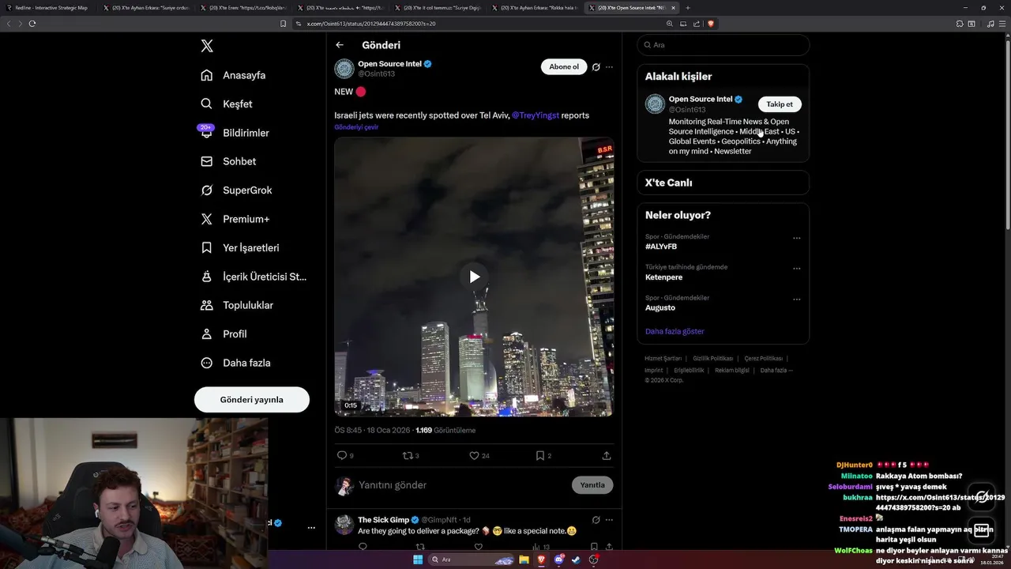Viewport: 1011px width, 569px height.
Task: Open the Windows Start menu
Action: click(x=418, y=560)
